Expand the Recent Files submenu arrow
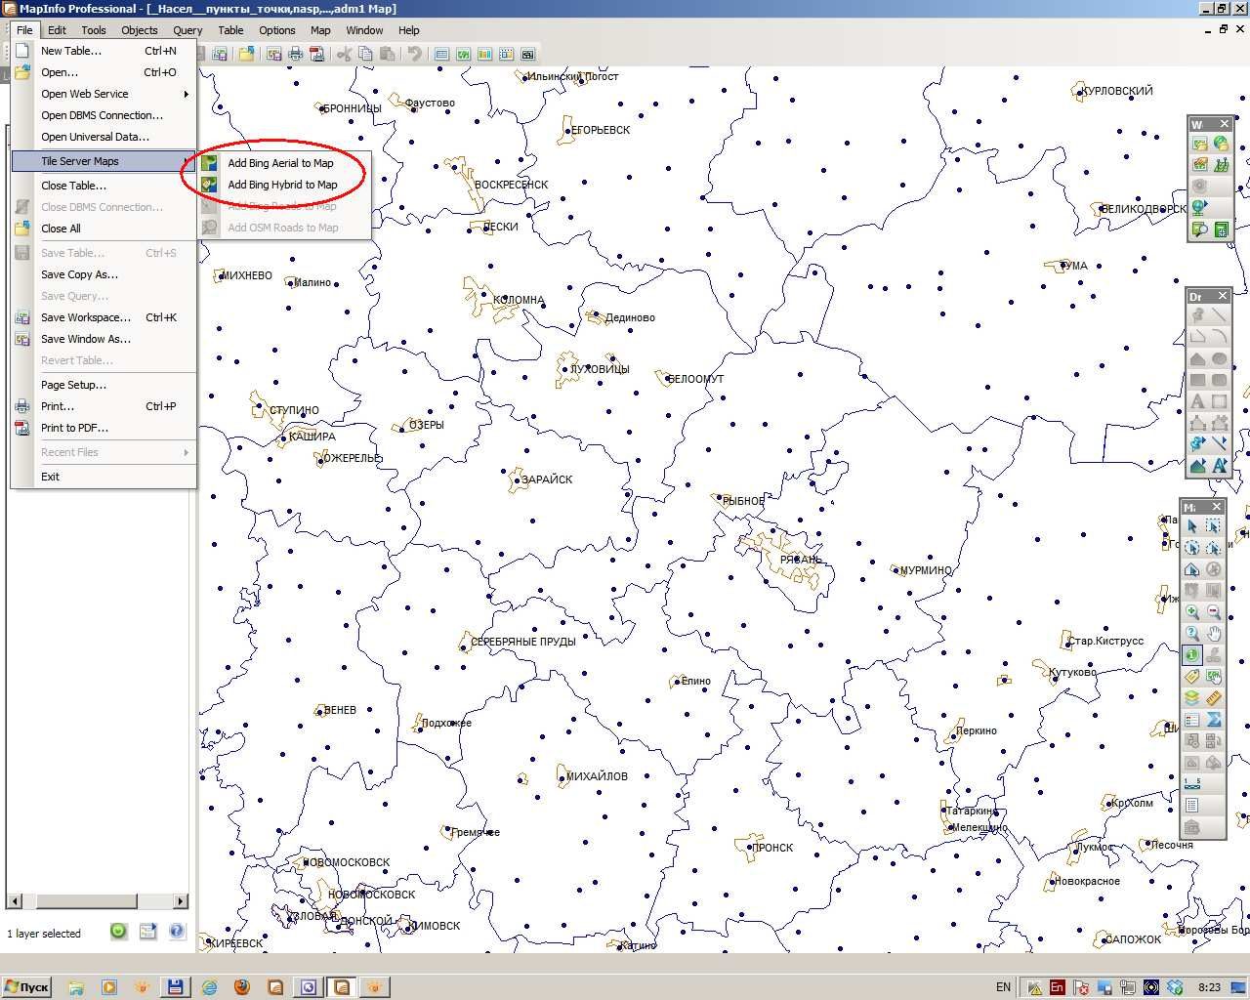This screenshot has height=1000, width=1250. [186, 452]
